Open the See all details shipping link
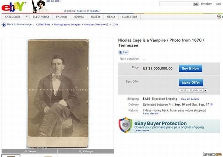The width and height of the screenshot is (223, 157). coord(190,99)
